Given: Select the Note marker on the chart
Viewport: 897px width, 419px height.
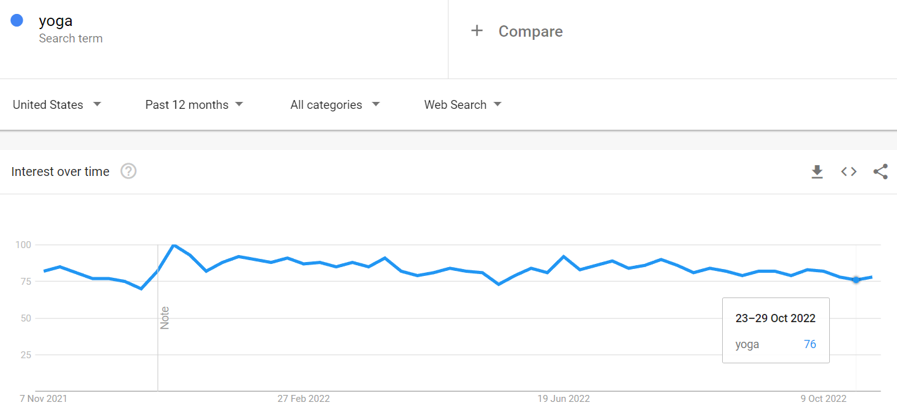Looking at the screenshot, I should (x=164, y=316).
